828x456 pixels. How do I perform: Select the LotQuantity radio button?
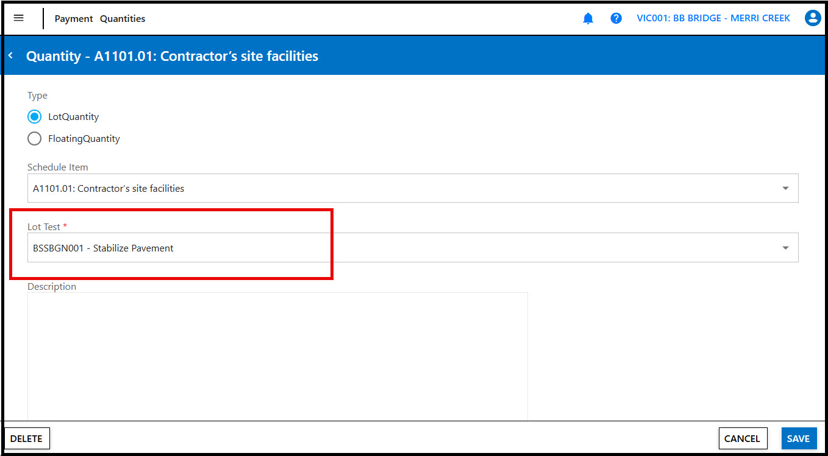[x=35, y=117]
